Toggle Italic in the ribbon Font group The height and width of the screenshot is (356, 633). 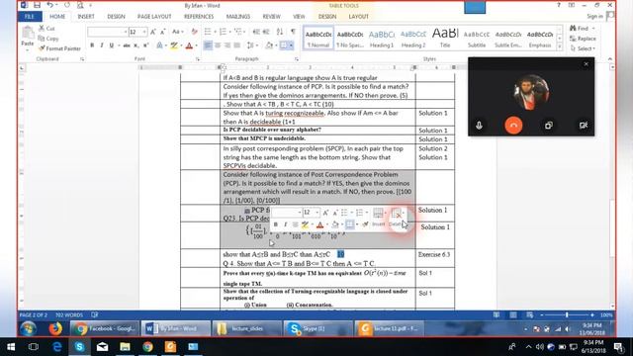[x=102, y=45]
